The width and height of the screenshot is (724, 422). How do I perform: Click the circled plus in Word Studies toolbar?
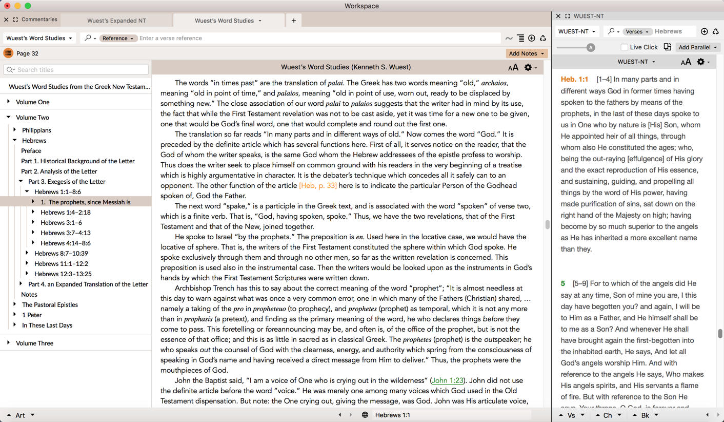click(532, 38)
